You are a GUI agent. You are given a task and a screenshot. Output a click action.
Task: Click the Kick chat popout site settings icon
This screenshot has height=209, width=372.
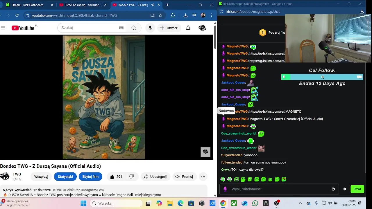click(221, 12)
